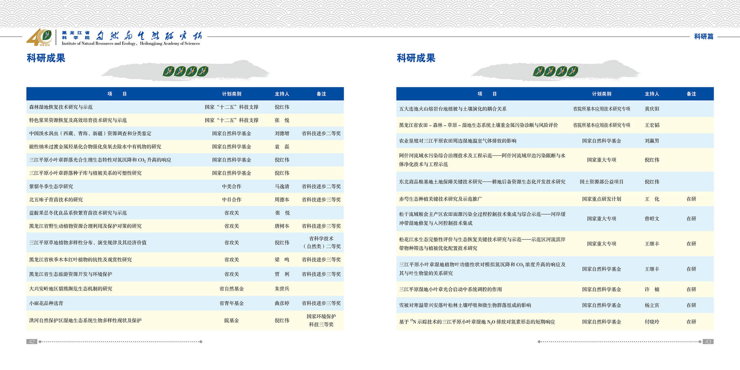Click the leaf emblem cluster on page 43

pyautogui.click(x=556, y=71)
